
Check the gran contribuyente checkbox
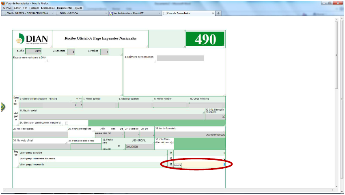point(67,123)
